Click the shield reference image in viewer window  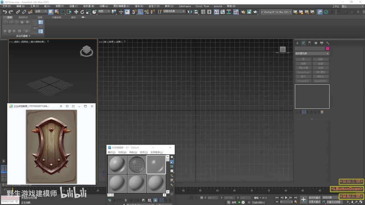(x=51, y=147)
